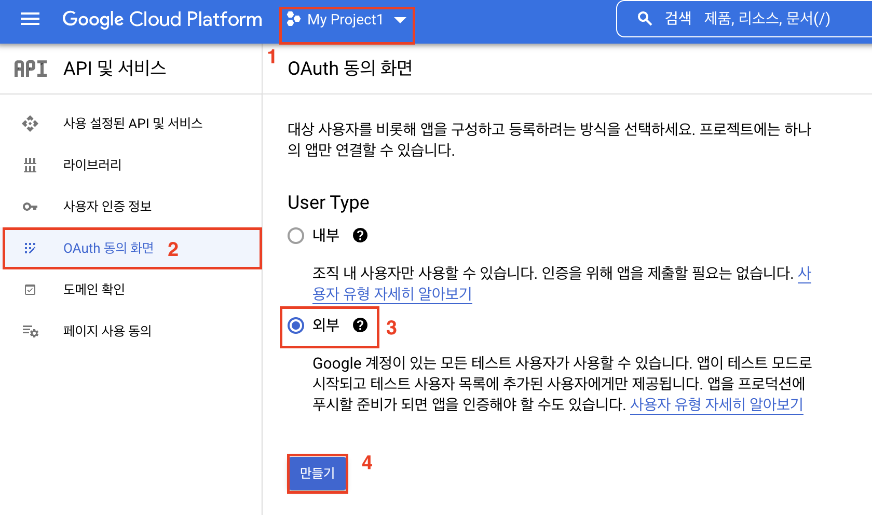The height and width of the screenshot is (515, 872).
Task: Click the dropdown arrow next to My Project1
Action: point(400,20)
